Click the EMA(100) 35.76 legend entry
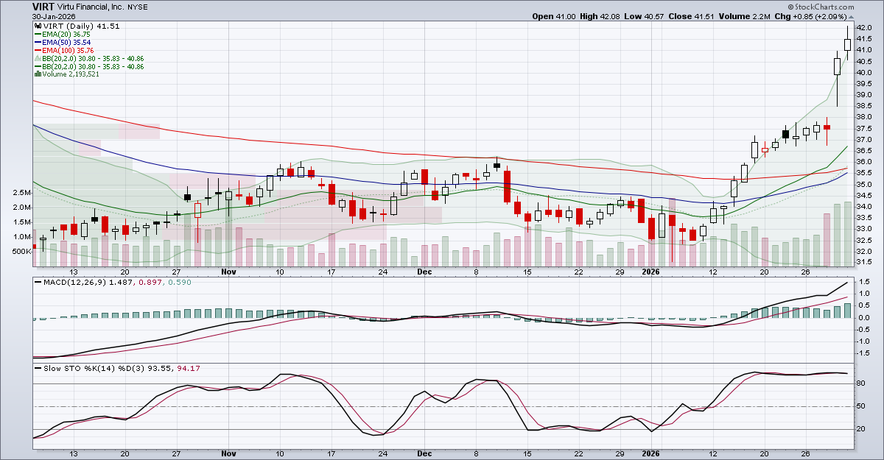 click(69, 50)
